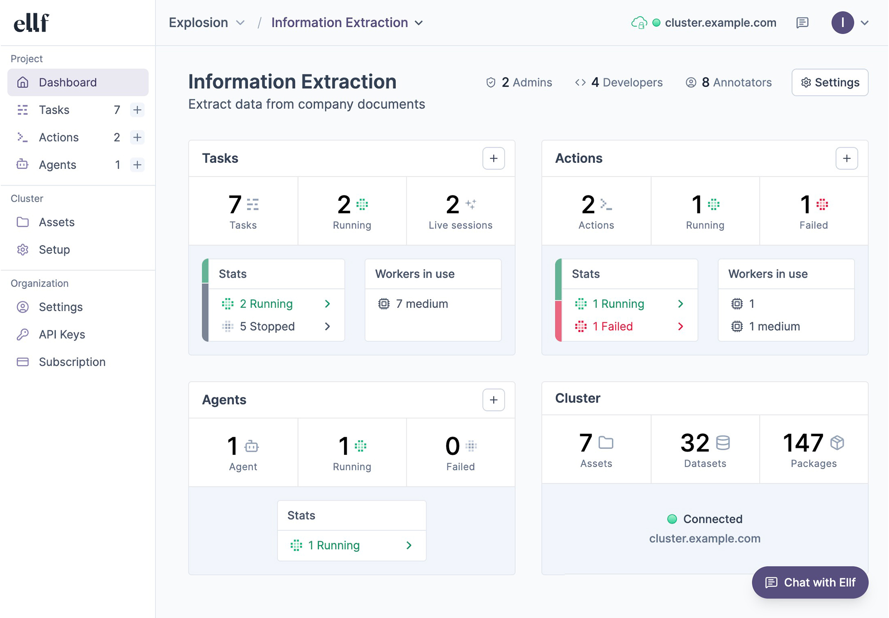
Task: Click the project Settings button
Action: [829, 82]
